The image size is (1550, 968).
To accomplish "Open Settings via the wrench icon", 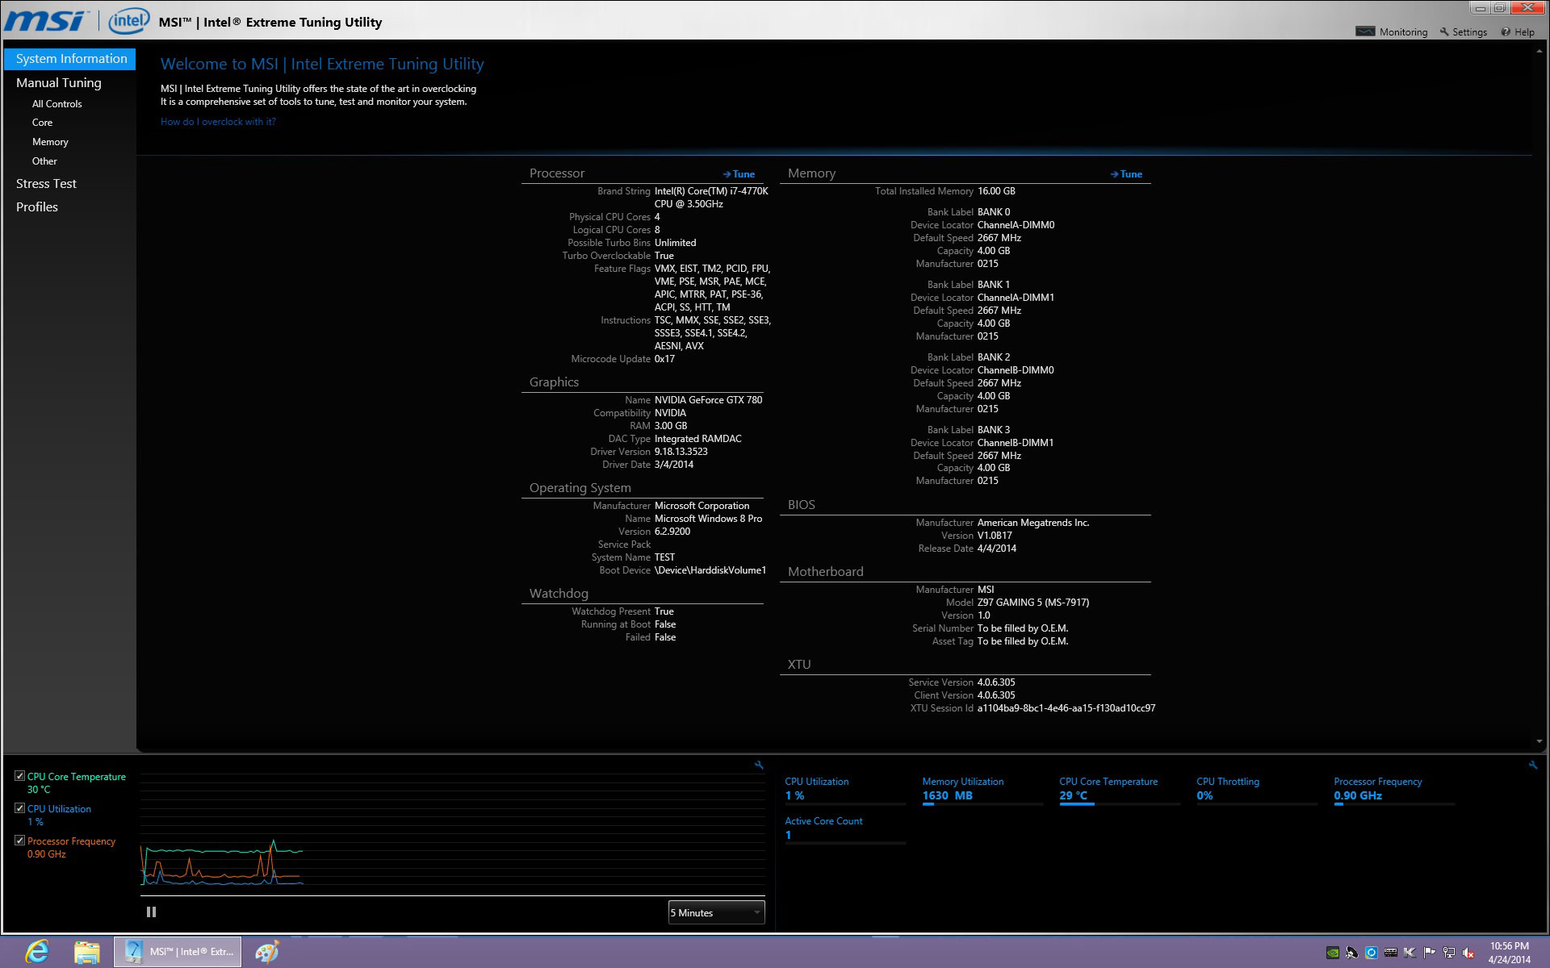I will (x=1444, y=32).
